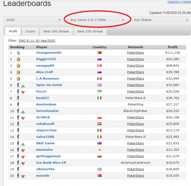
Task: Open the Any Stakes dropdown
Action: [x=161, y=20]
